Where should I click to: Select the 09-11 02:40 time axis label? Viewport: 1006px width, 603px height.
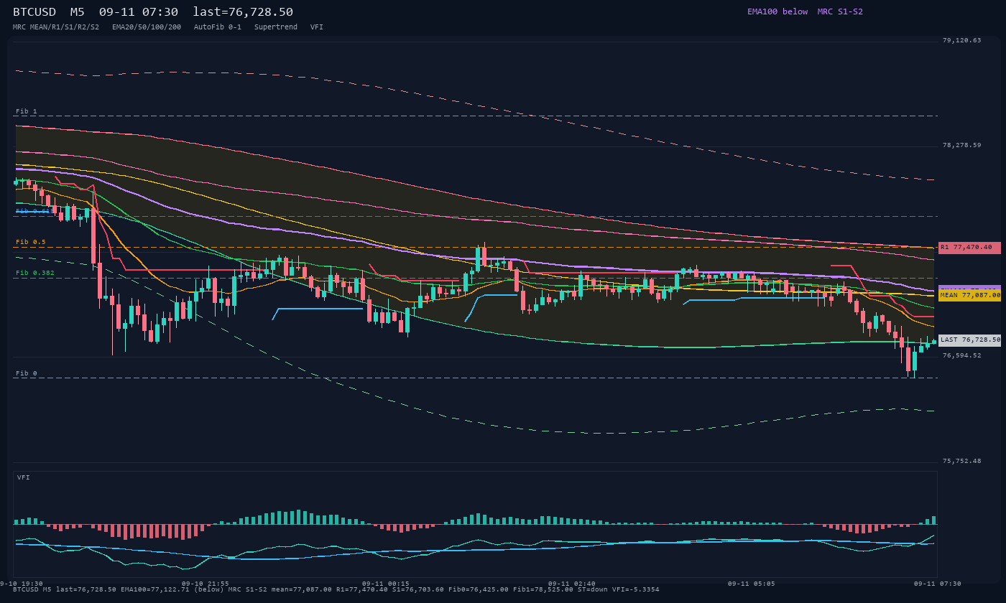tap(571, 584)
